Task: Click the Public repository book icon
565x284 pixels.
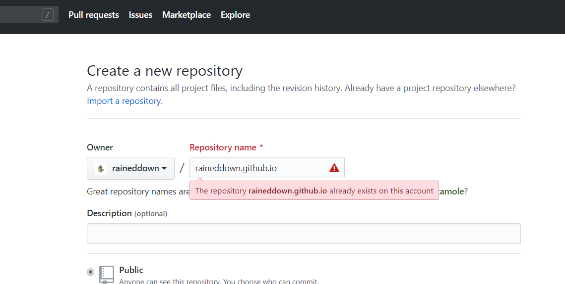Action: pyautogui.click(x=107, y=275)
